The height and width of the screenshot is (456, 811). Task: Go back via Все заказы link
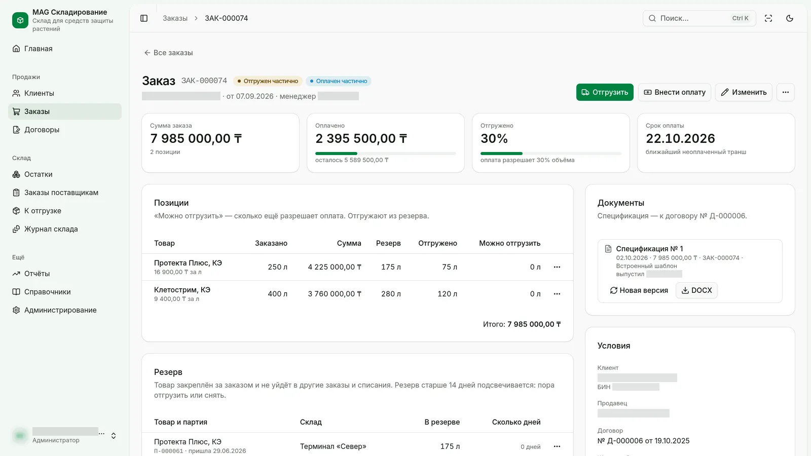[168, 53]
